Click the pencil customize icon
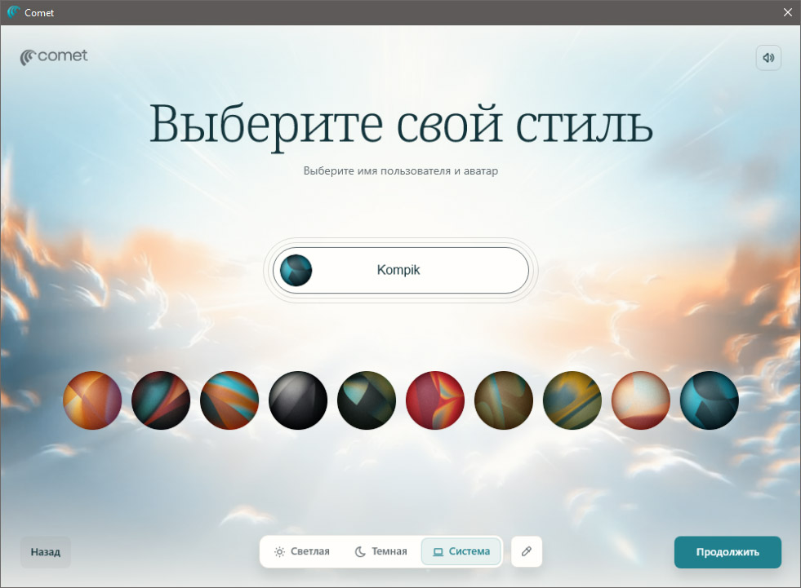The height and width of the screenshot is (588, 801). (527, 551)
